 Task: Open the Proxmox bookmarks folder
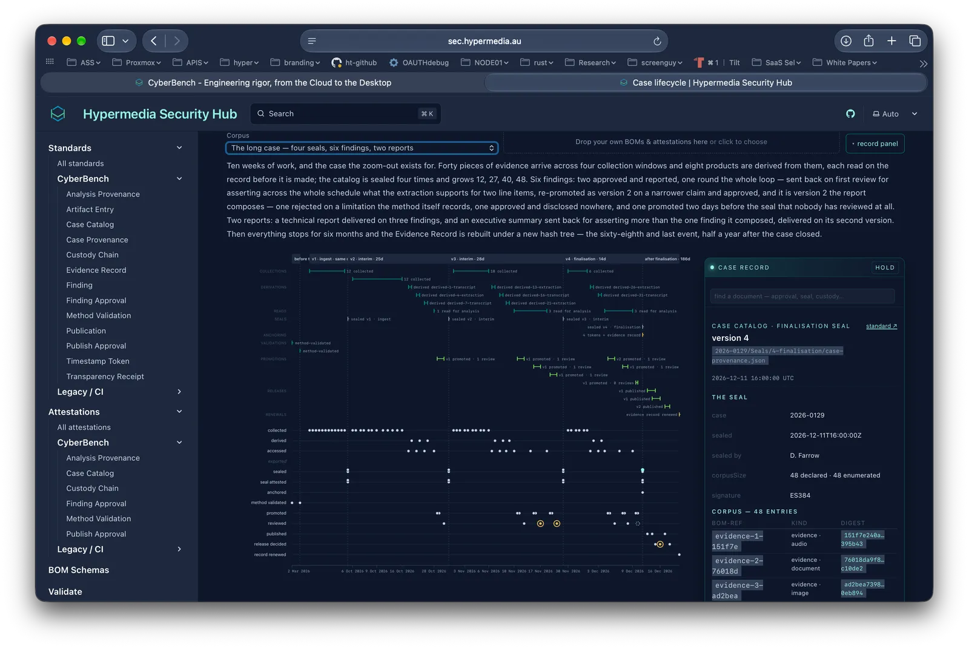point(137,62)
